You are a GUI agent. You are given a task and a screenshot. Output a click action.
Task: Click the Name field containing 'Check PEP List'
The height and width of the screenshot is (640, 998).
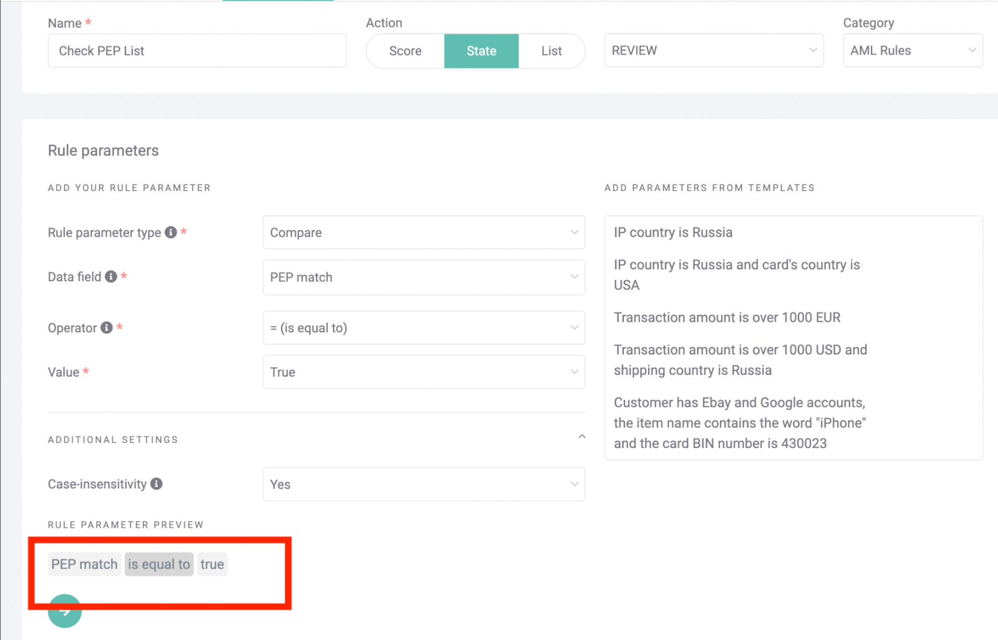tap(197, 51)
